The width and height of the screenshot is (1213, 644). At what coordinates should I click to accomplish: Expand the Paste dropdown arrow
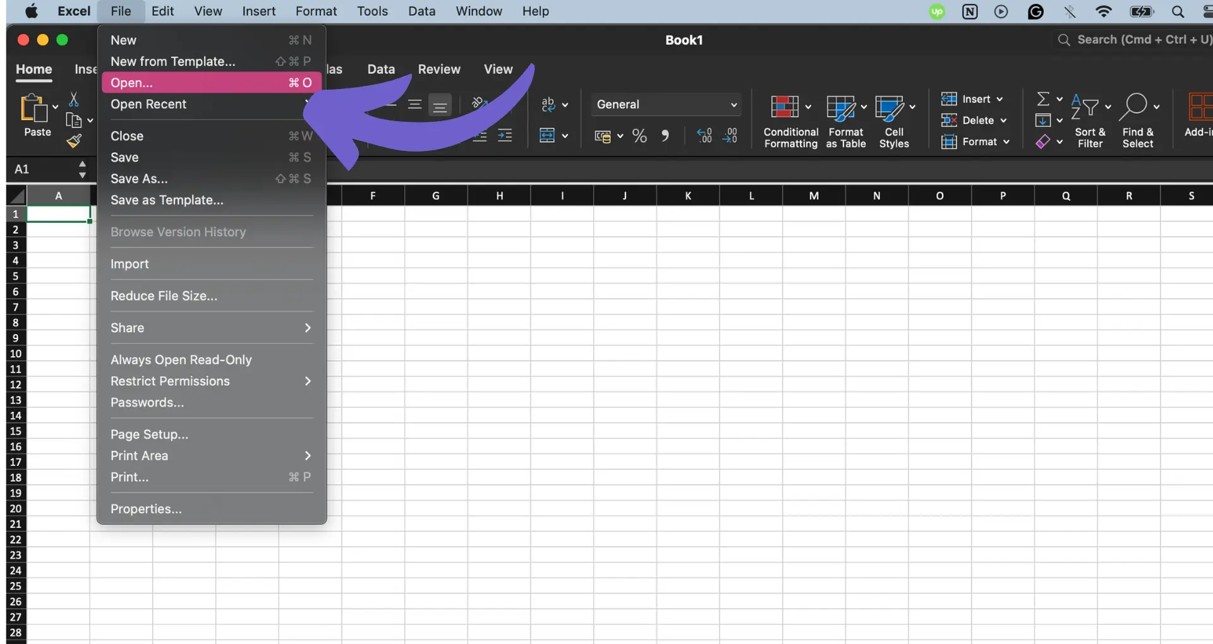[x=56, y=106]
